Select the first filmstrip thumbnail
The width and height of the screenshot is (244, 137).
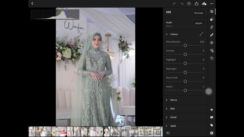tap(32, 131)
